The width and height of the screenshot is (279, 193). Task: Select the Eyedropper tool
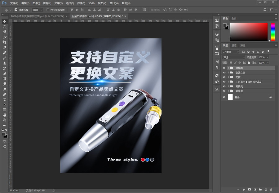(x=4, y=48)
